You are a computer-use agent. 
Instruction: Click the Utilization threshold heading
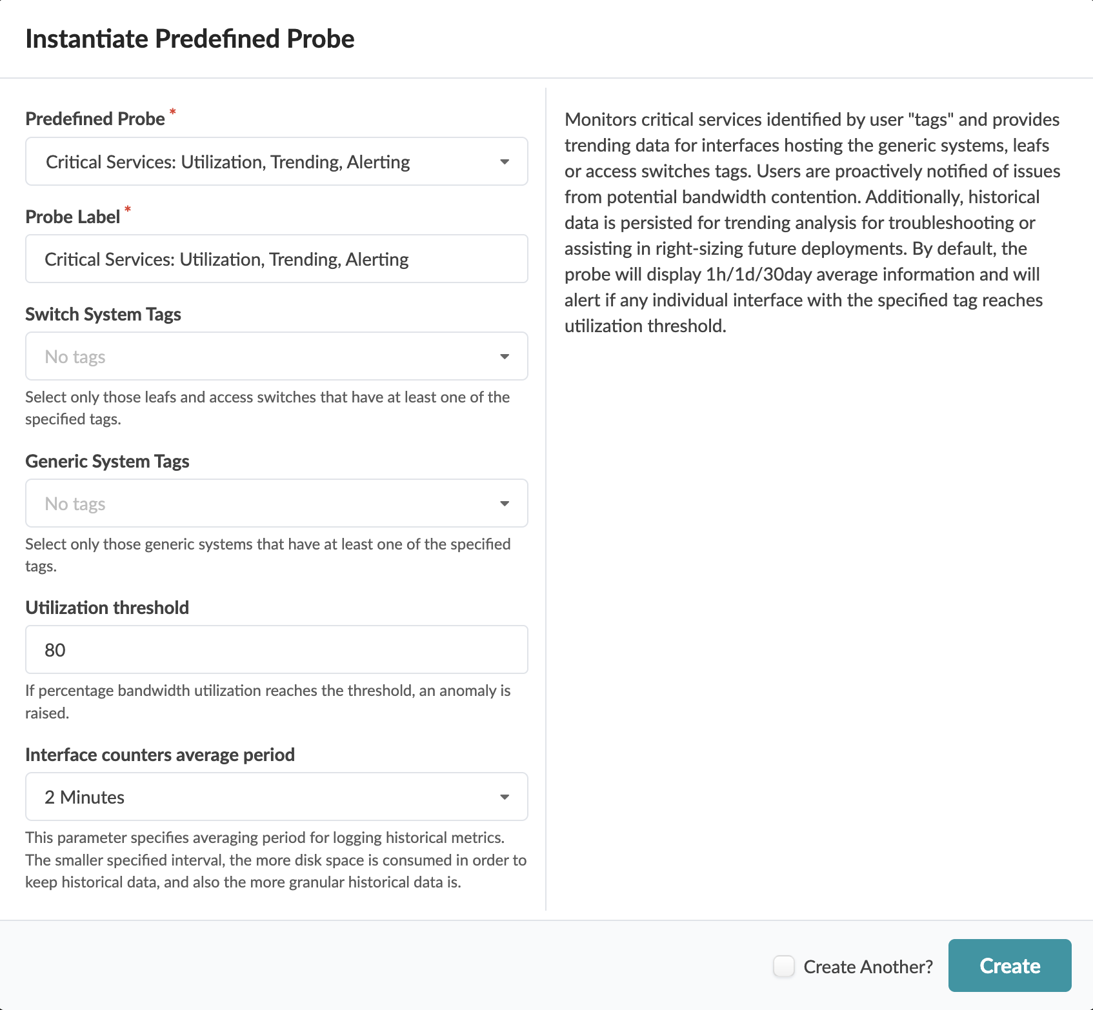tap(107, 608)
